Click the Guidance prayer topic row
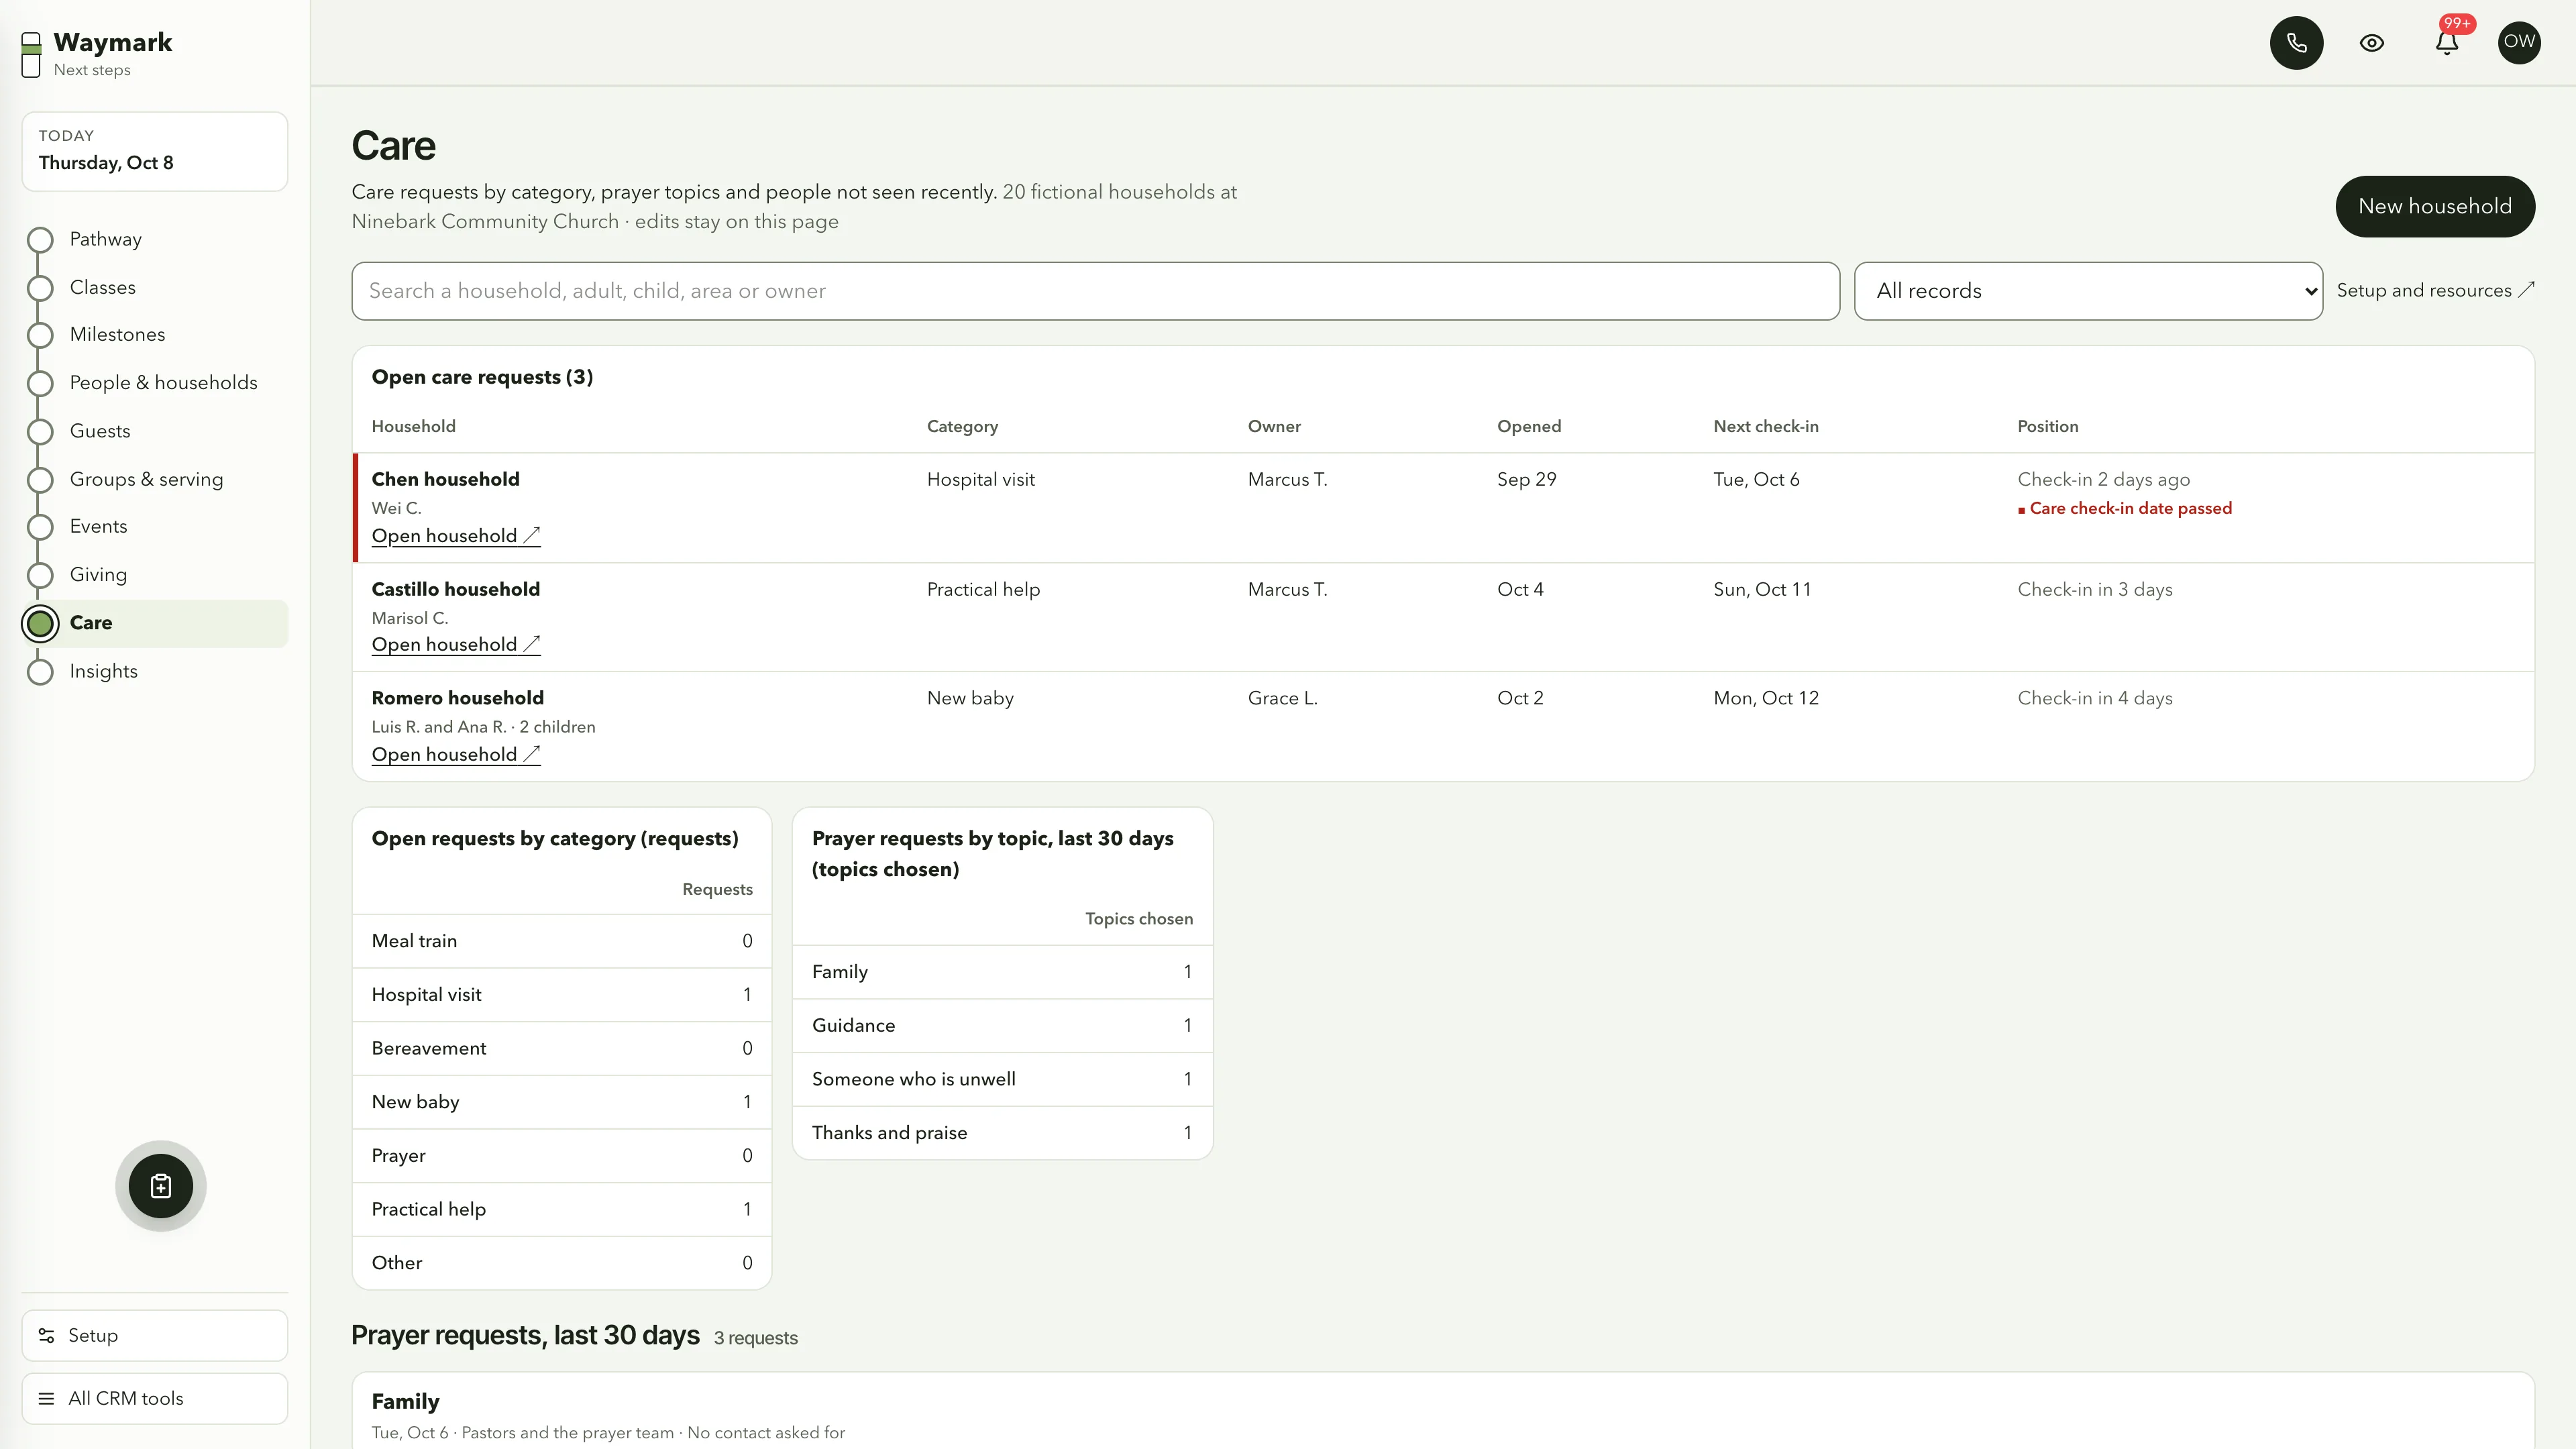Image resolution: width=2576 pixels, height=1449 pixels. pyautogui.click(x=1002, y=1026)
